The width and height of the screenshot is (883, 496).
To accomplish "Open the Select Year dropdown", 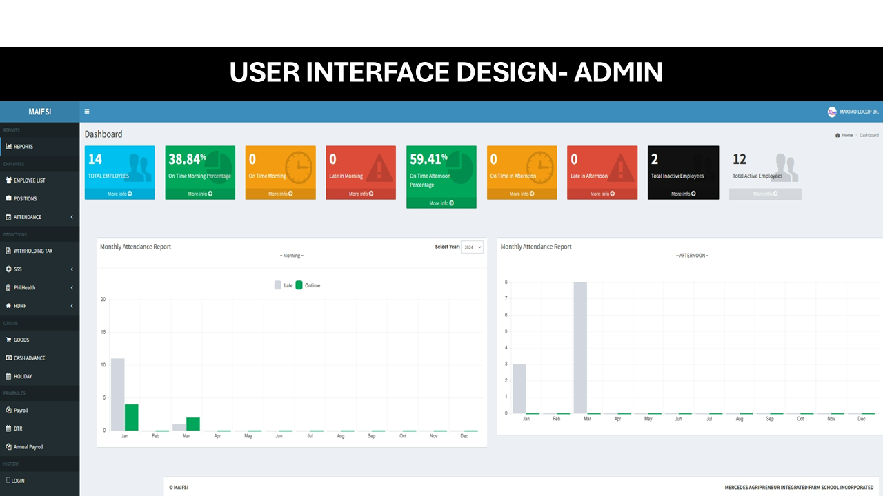I will (x=472, y=247).
